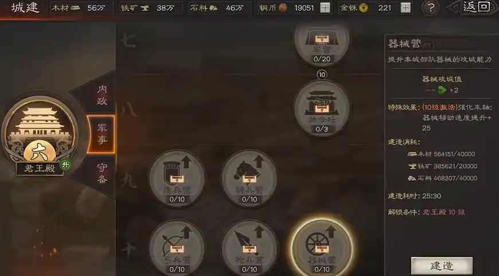Open the 骑兵营 cavalry camp icon
This screenshot has width=499, height=276.
coord(249,179)
